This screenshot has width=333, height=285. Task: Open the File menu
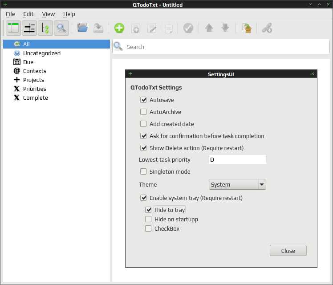[x=10, y=14]
